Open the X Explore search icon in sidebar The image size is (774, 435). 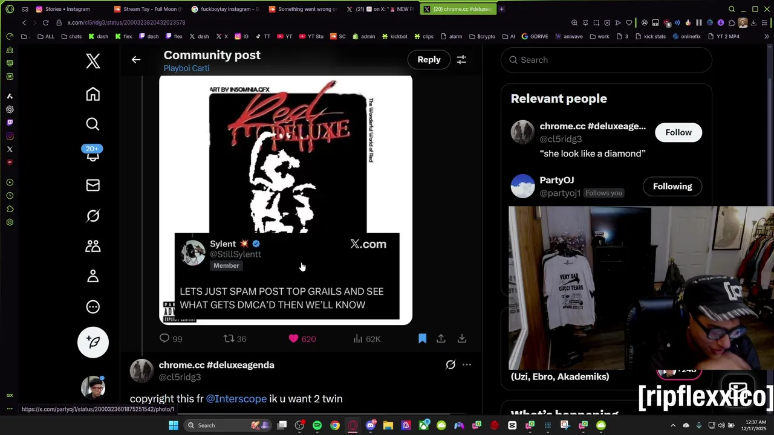(x=93, y=124)
